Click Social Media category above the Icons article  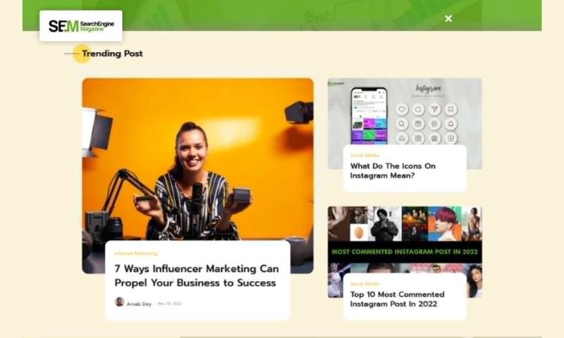(364, 155)
